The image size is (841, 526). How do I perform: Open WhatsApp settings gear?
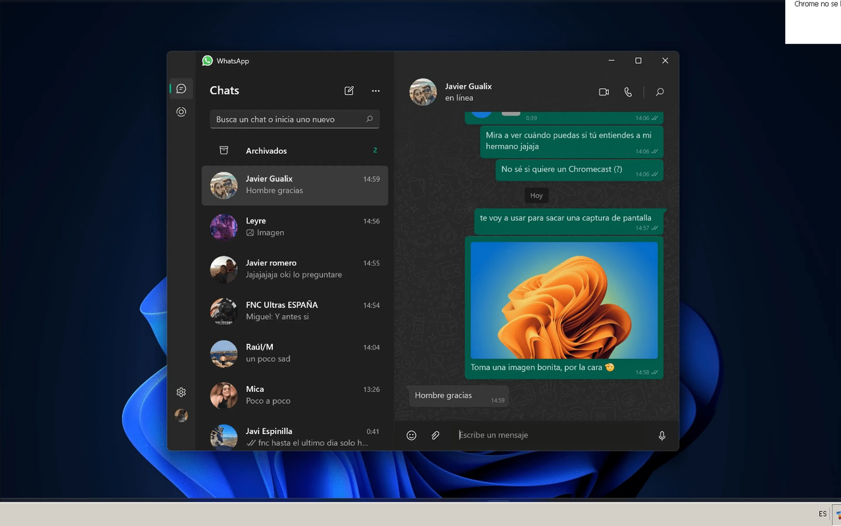pyautogui.click(x=181, y=393)
